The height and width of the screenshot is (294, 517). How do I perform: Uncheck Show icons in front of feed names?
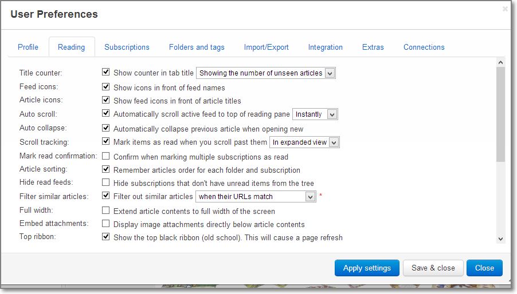click(x=105, y=86)
